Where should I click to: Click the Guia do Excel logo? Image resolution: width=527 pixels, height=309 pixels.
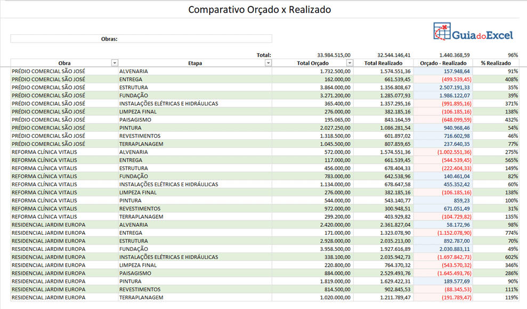473,33
